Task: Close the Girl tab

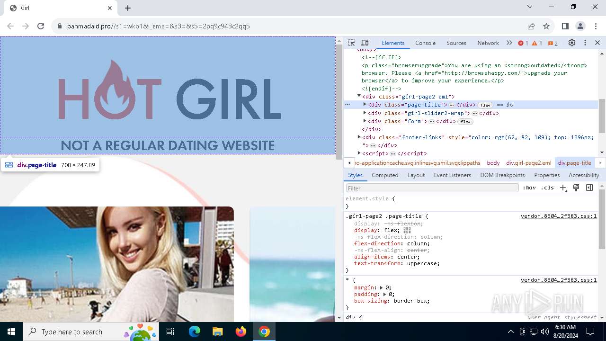Action: coord(110,8)
